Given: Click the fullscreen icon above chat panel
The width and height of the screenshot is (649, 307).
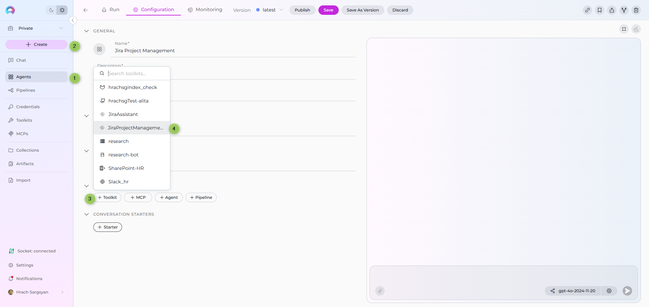Looking at the screenshot, I should 624,29.
